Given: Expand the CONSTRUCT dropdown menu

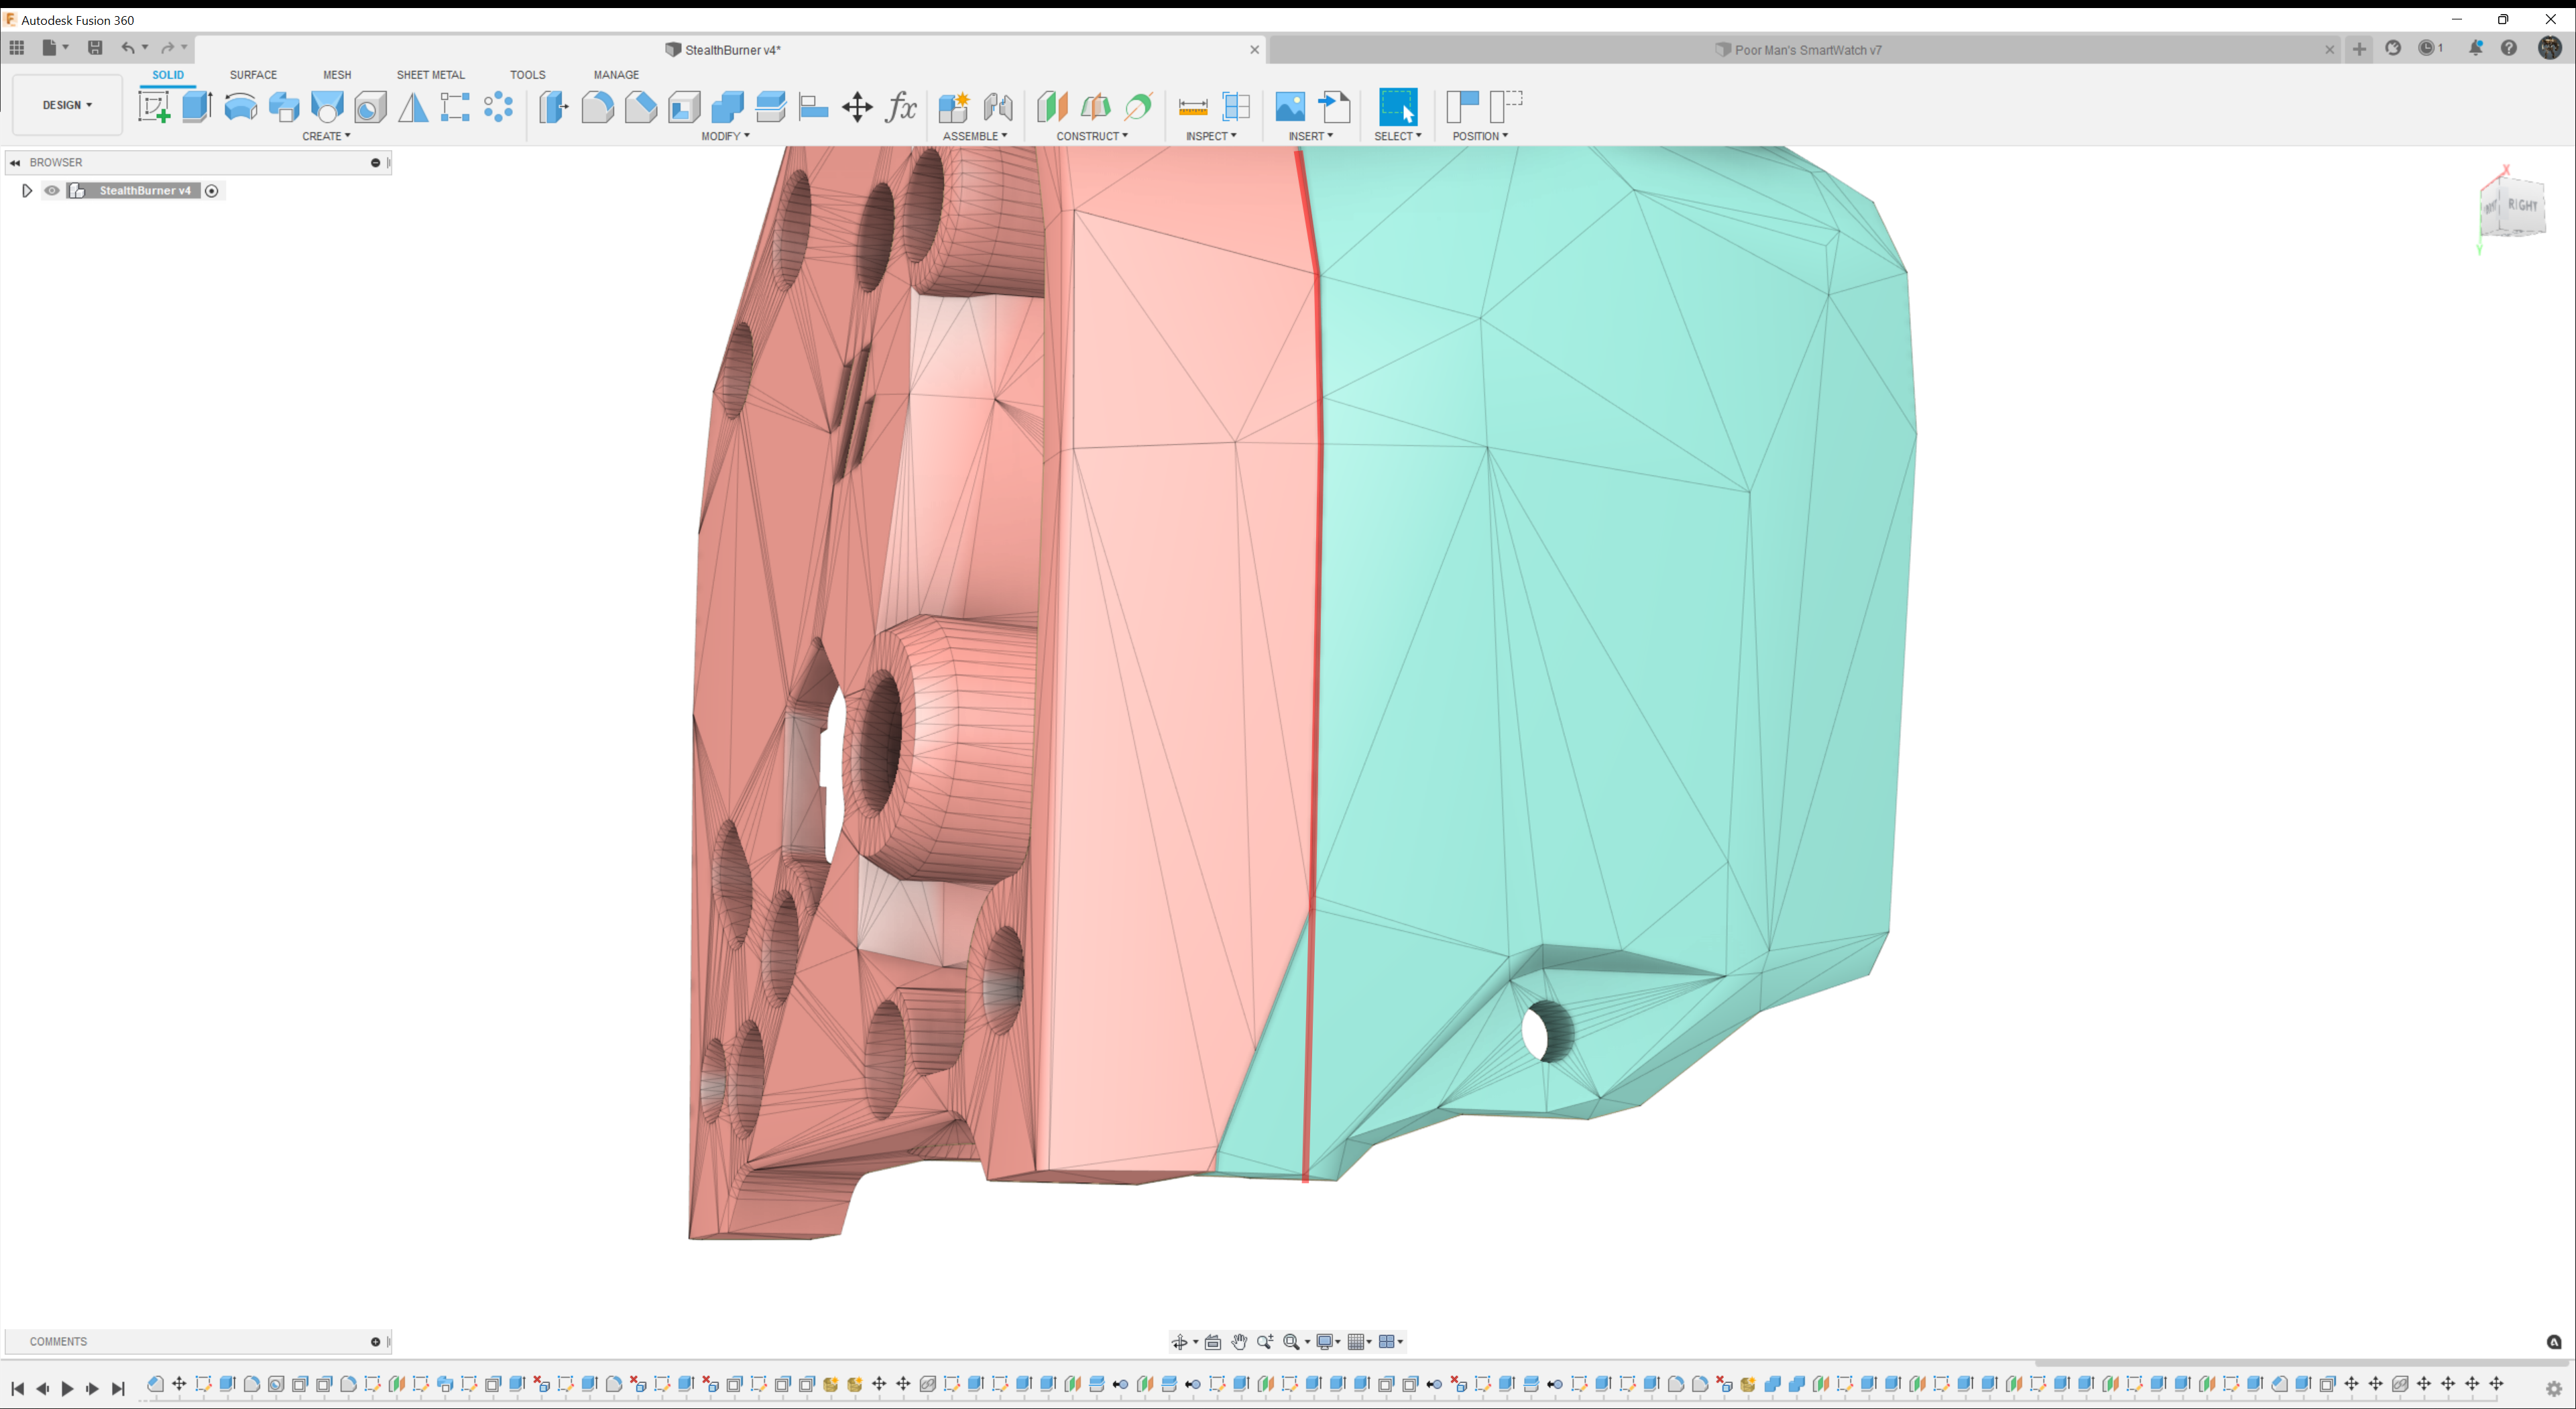Looking at the screenshot, I should [1092, 136].
